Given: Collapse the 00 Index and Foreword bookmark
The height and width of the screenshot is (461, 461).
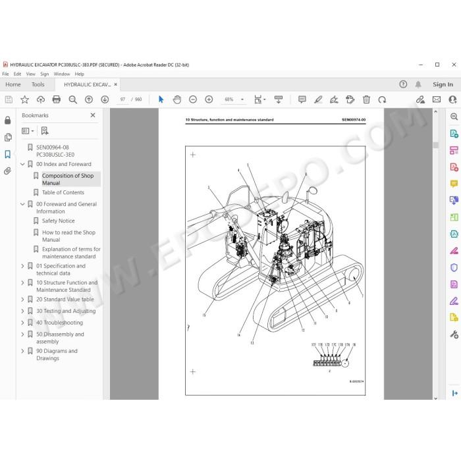Looking at the screenshot, I should click(22, 164).
